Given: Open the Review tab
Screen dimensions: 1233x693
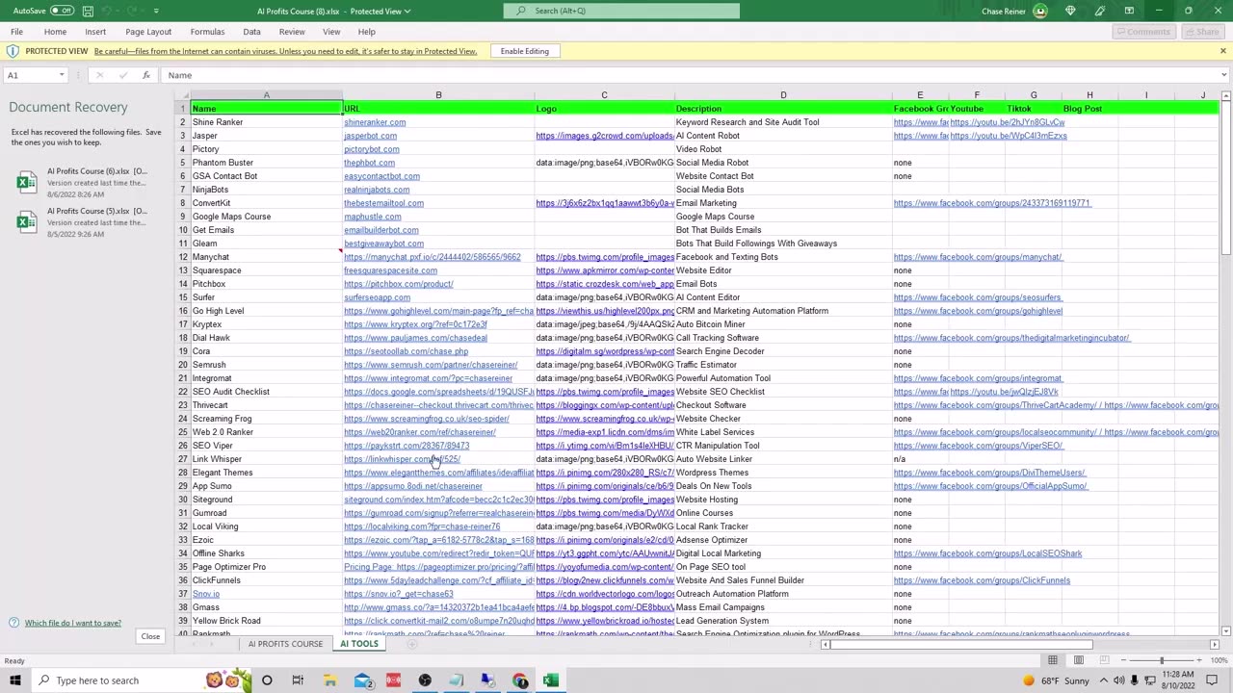Looking at the screenshot, I should [x=292, y=32].
